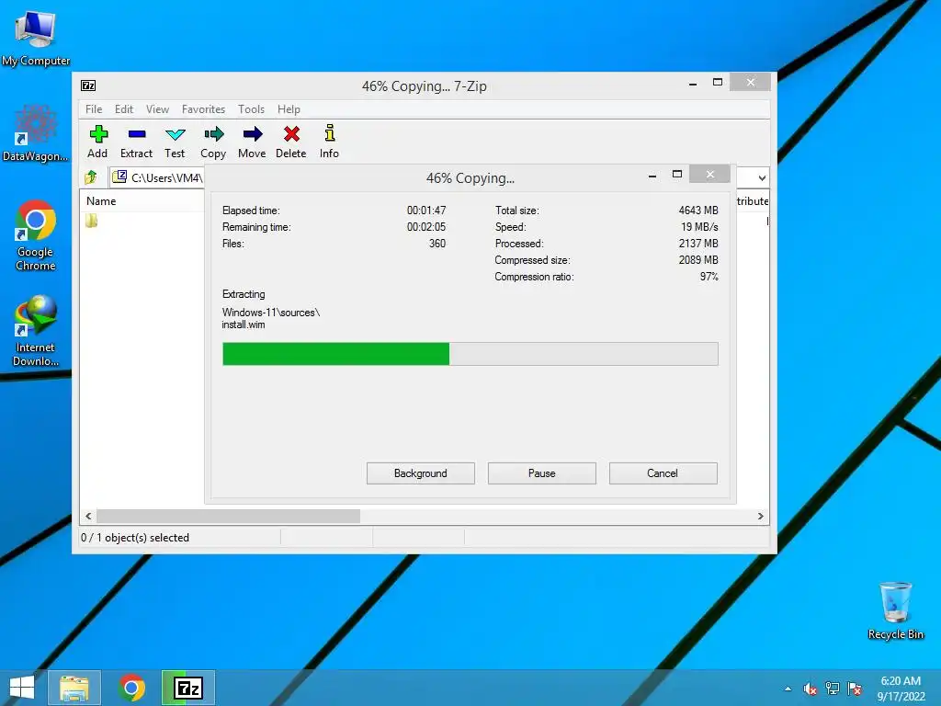
Task: Open File Explorer from taskbar
Action: click(74, 688)
